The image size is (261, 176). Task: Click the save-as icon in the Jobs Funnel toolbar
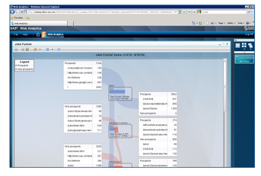27,49
